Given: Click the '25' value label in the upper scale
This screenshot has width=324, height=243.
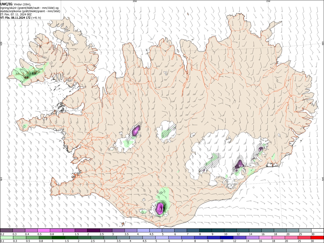Looking at the screenshot, I should coord(300,234).
